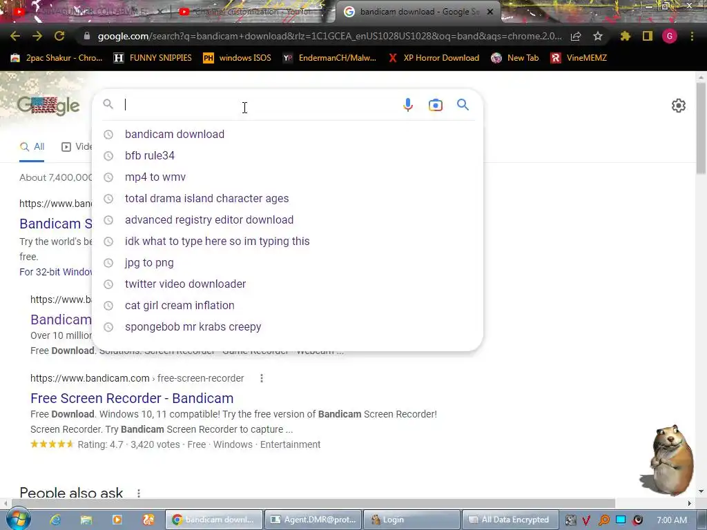Click the blue magnifier search button
The width and height of the screenshot is (707, 530).
463,105
